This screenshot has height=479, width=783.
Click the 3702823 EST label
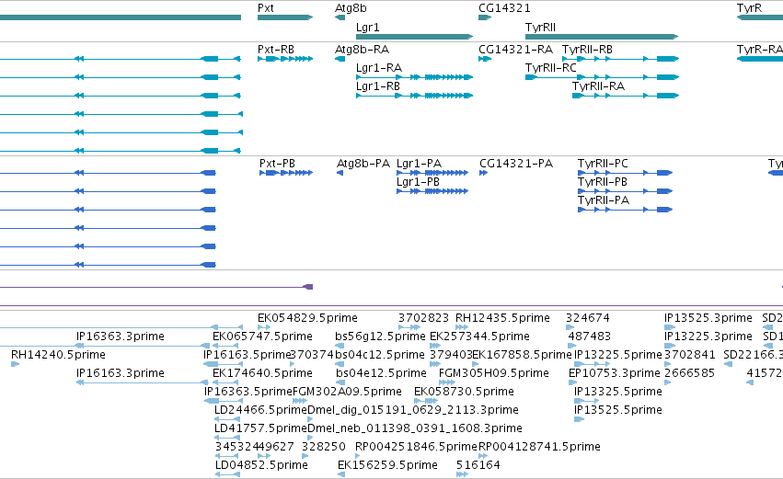tap(423, 318)
